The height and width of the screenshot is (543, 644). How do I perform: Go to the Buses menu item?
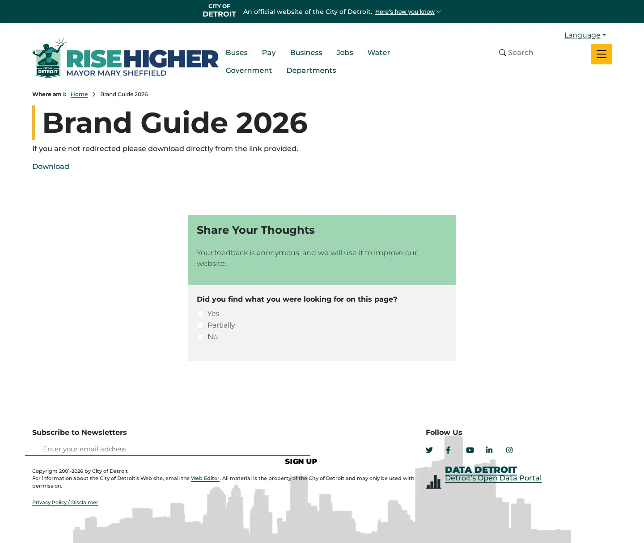click(237, 53)
